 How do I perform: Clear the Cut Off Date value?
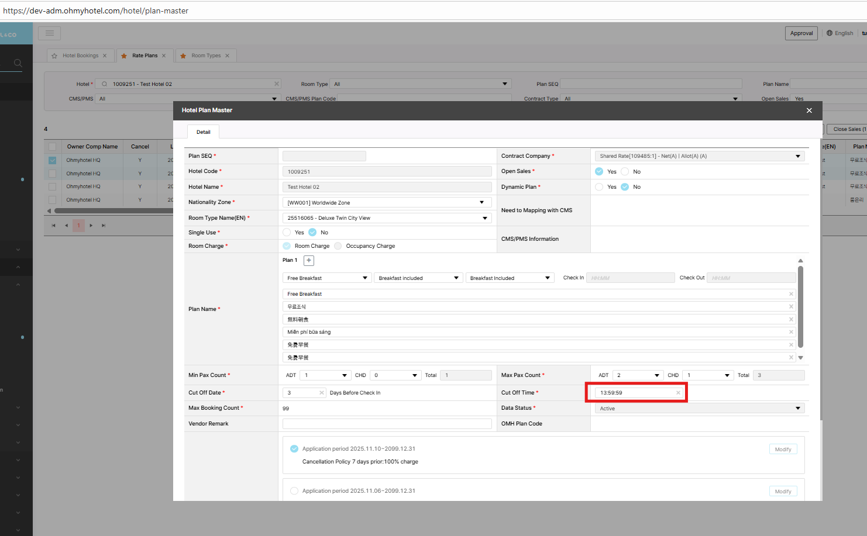[321, 393]
